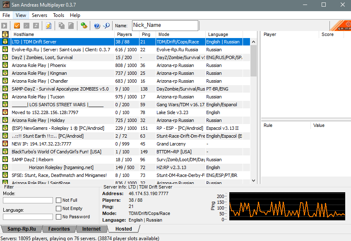Click the server list scrollbar up arrow
351x241 pixels.
(x=253, y=42)
